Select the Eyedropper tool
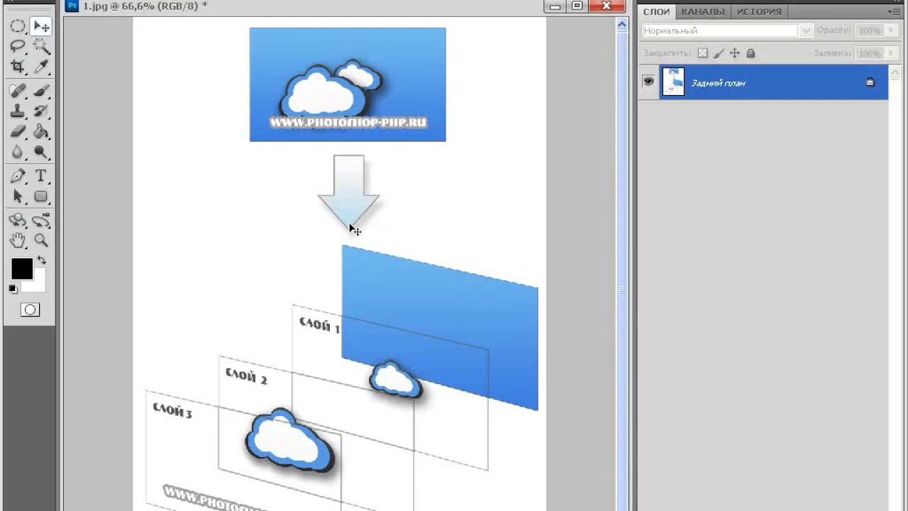The image size is (908, 511). point(41,66)
